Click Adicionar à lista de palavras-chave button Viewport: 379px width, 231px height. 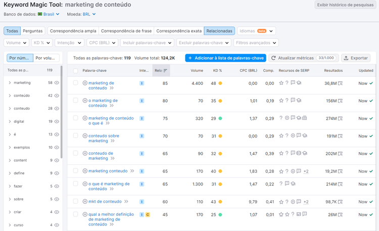pyautogui.click(x=225, y=58)
